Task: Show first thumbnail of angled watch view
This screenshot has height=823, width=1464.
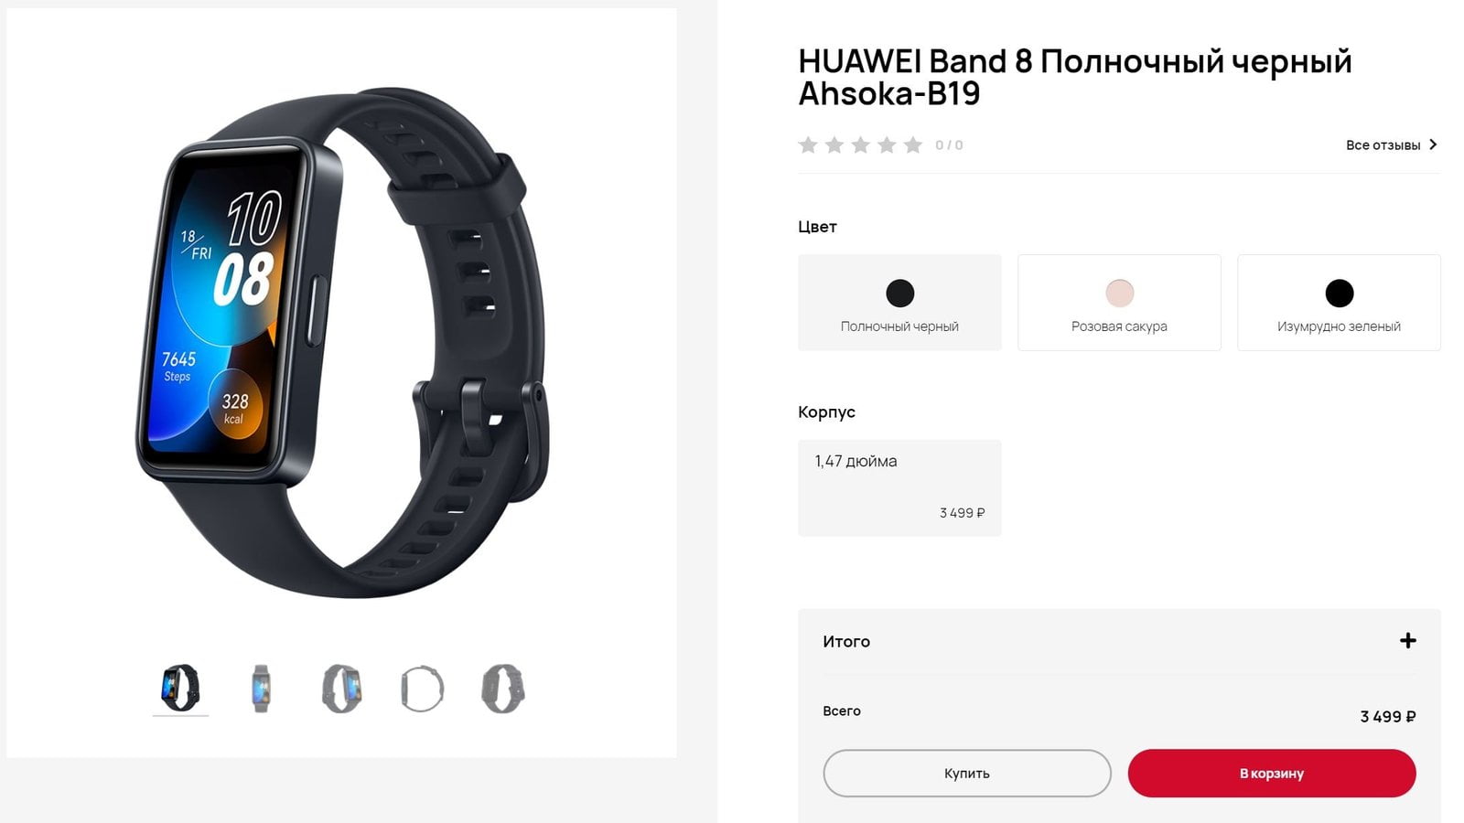Action: (180, 689)
